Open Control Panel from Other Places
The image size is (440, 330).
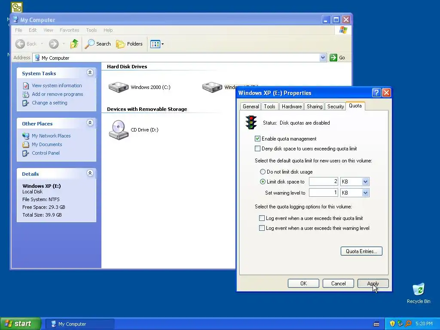[46, 153]
